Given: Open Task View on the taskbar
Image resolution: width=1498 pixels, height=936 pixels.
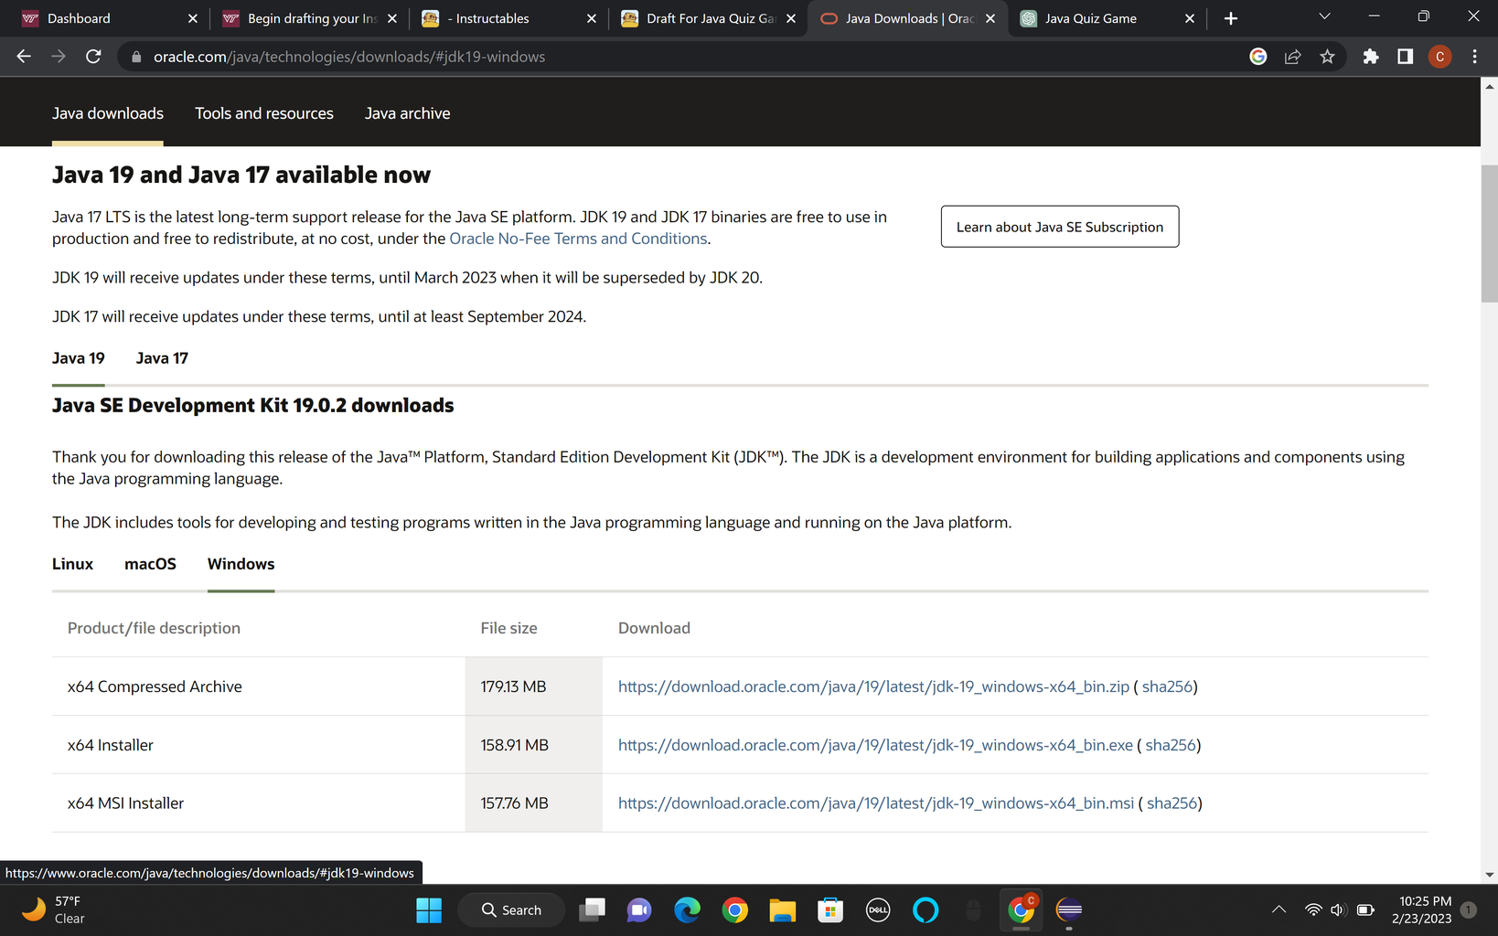Looking at the screenshot, I should click(593, 910).
